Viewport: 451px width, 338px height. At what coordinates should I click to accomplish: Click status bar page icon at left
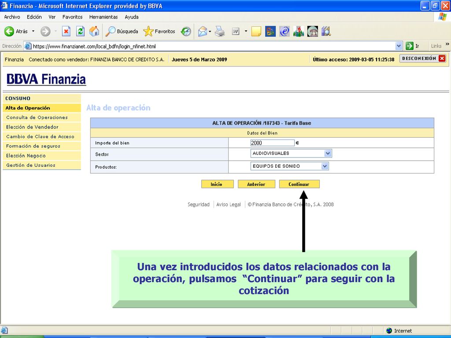(x=4, y=331)
